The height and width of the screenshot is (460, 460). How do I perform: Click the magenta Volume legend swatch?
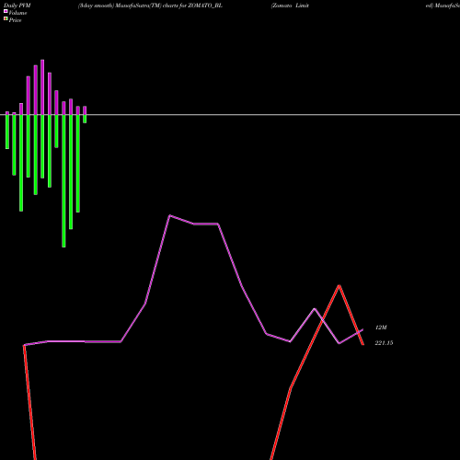coord(6,11)
